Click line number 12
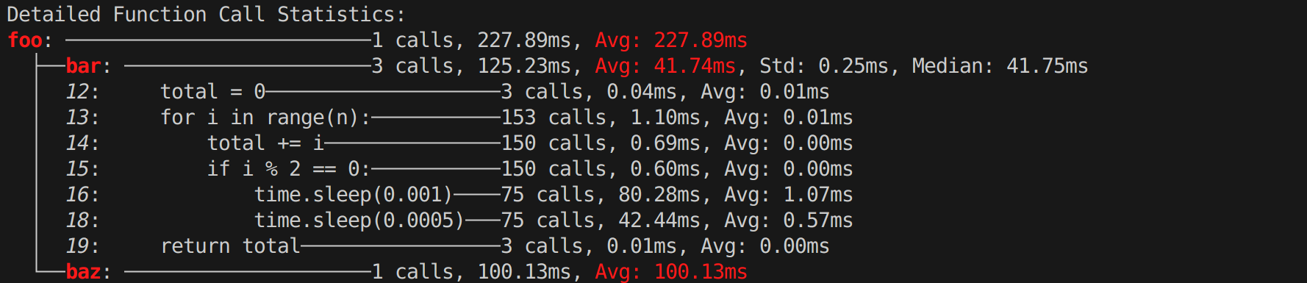The image size is (1307, 283). [78, 92]
